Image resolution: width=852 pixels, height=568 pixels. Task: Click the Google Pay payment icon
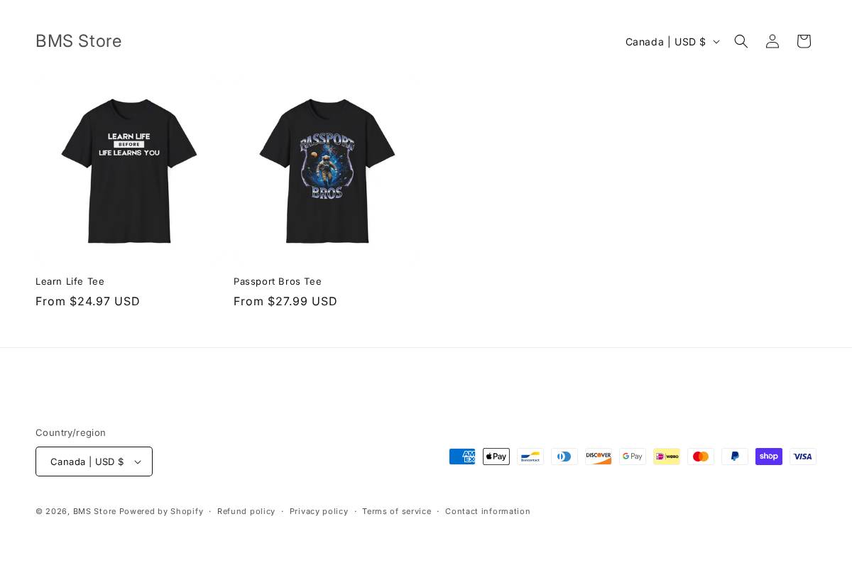pyautogui.click(x=633, y=457)
